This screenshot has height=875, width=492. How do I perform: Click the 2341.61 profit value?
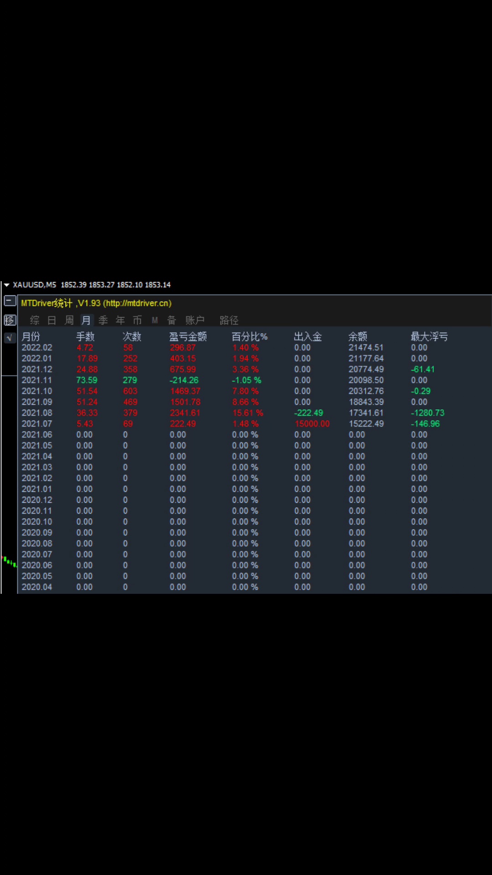[185, 413]
